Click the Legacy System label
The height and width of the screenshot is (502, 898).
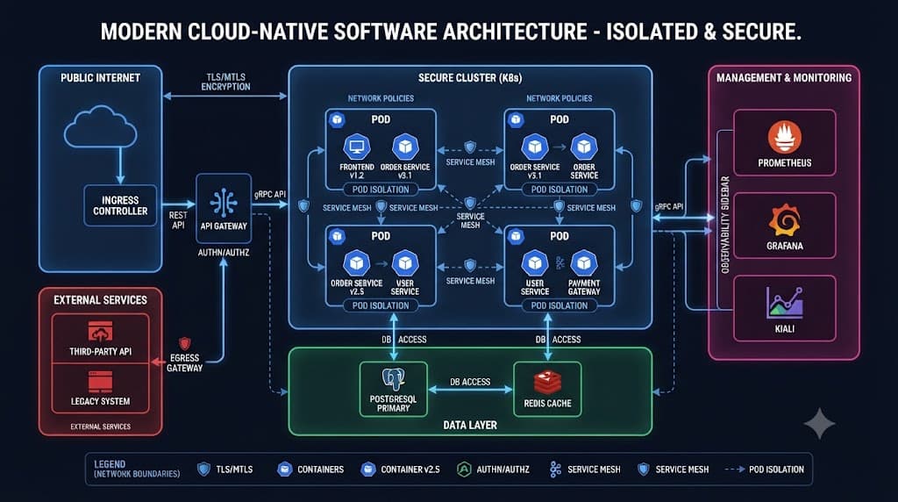[x=100, y=401]
